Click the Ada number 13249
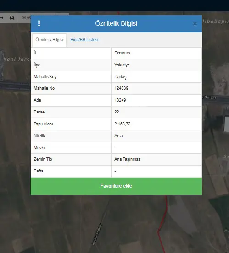 pyautogui.click(x=120, y=100)
